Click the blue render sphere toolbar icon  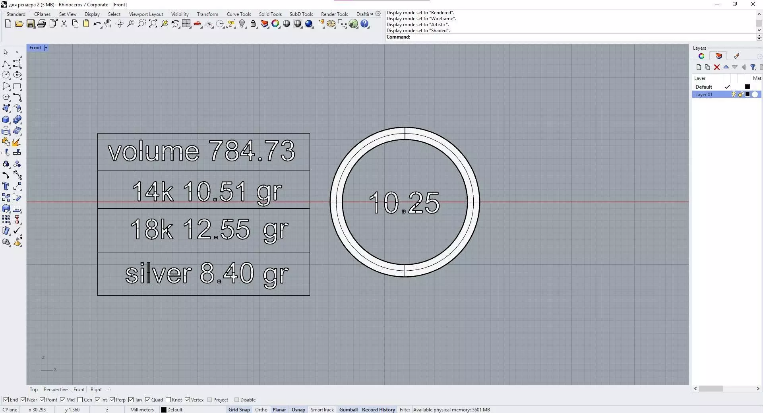tap(309, 24)
